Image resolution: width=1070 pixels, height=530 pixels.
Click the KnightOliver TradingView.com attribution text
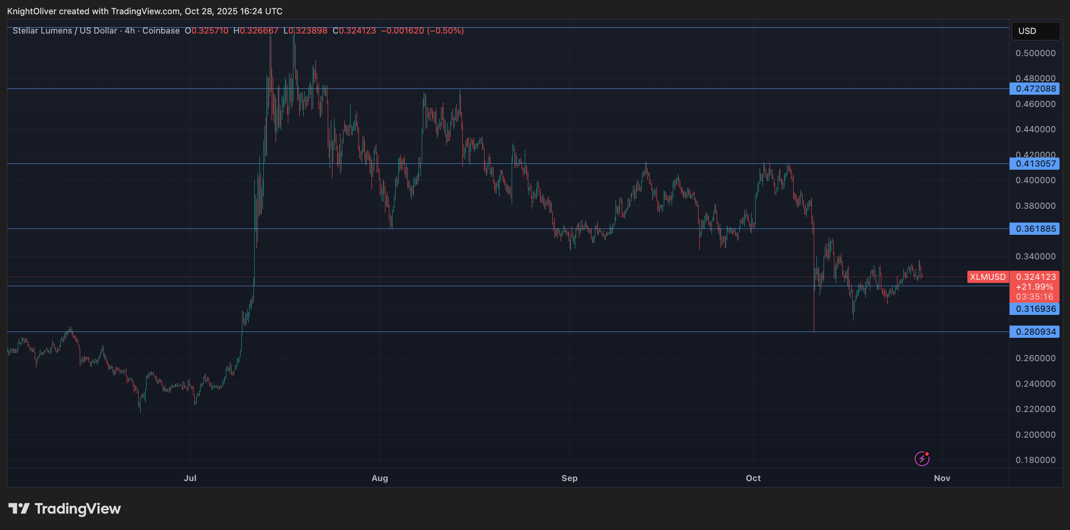[145, 11]
